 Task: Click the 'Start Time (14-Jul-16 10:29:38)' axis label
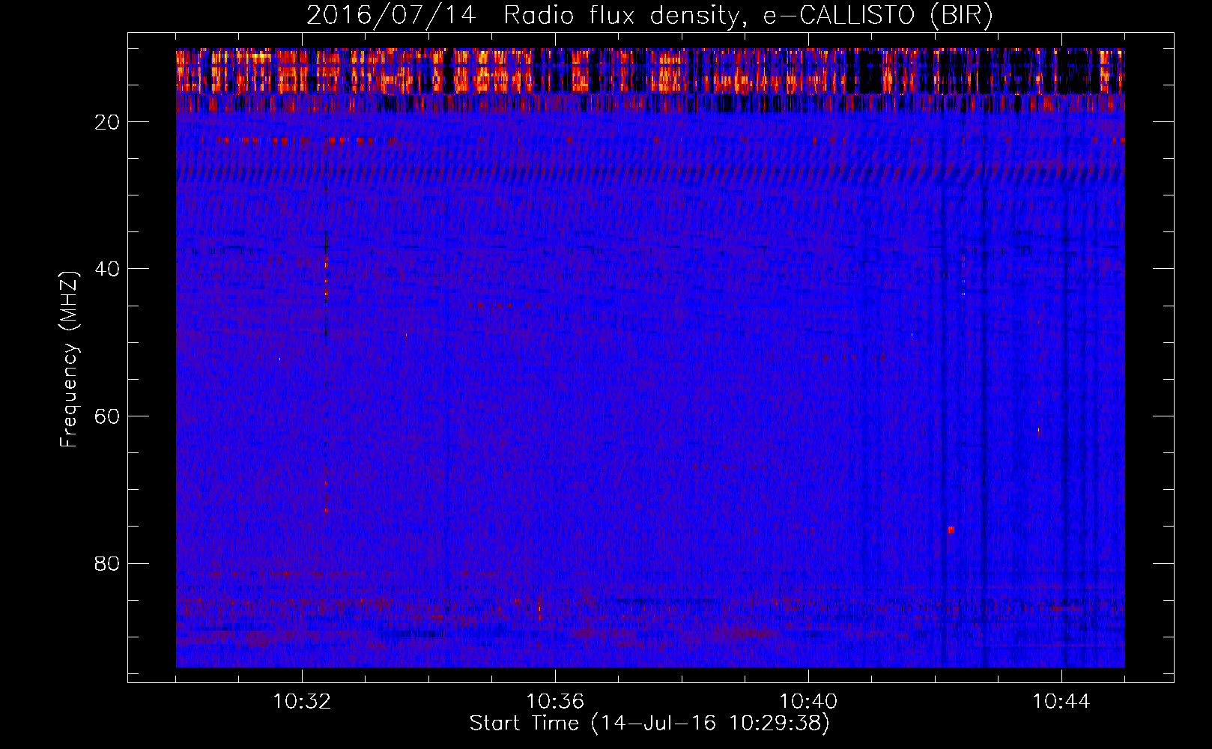(x=649, y=724)
